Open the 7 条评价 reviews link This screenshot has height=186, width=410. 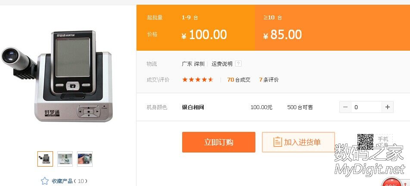(x=269, y=79)
